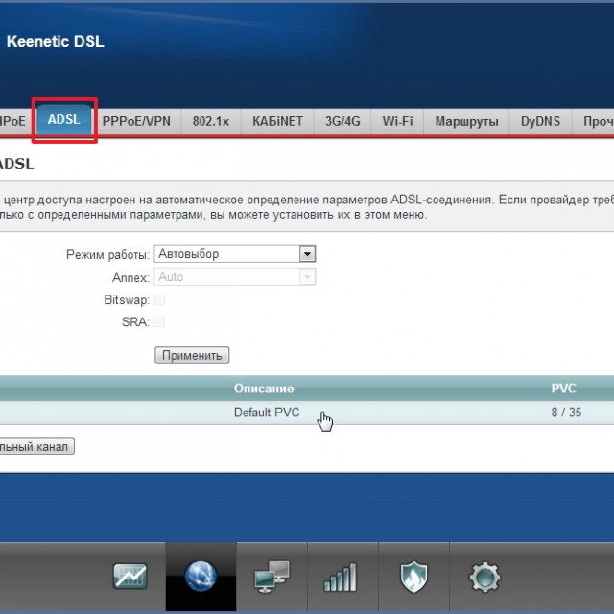Open the firewall shield icon
The height and width of the screenshot is (614, 614).
413,577
